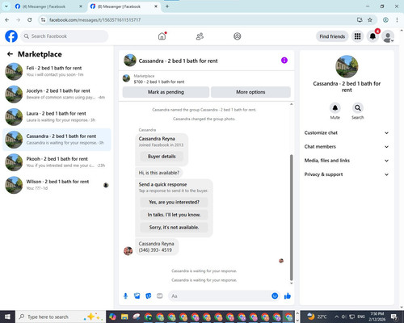Select the active Cassandra conversation row
Image resolution: width=404 pixels, height=323 pixels.
coord(57,140)
